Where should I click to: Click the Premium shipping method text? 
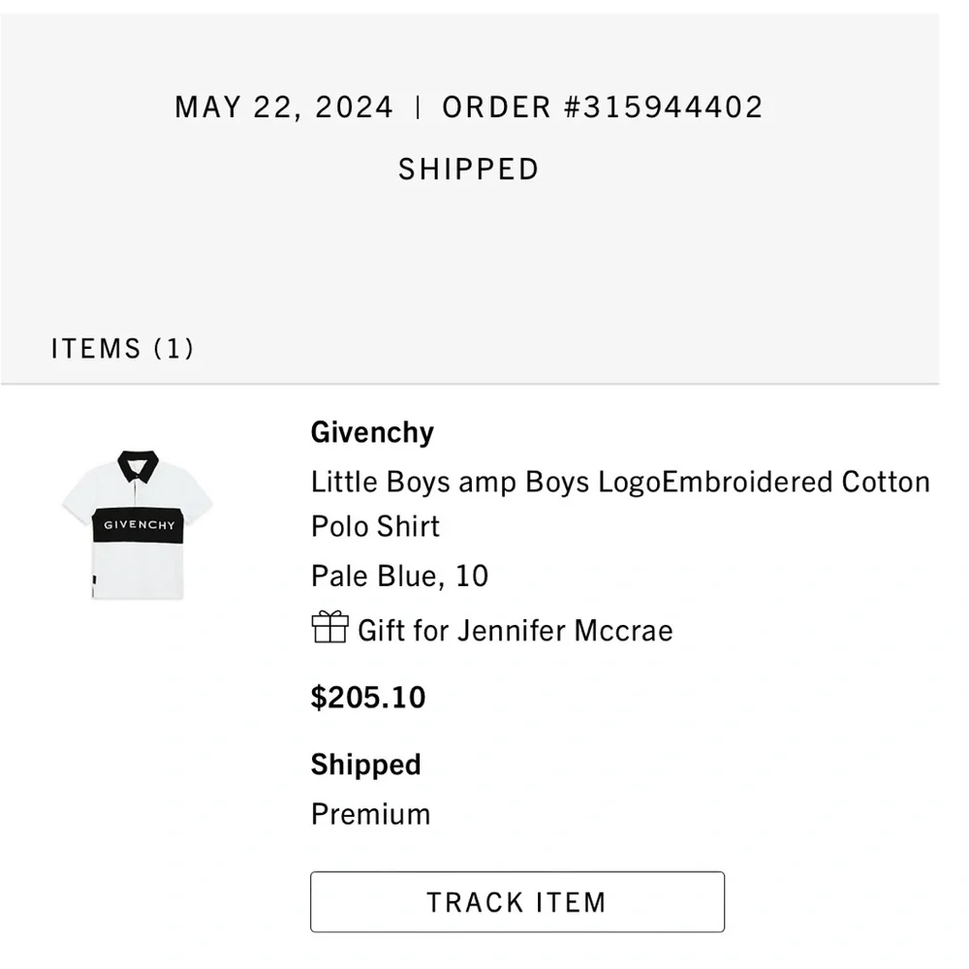(370, 814)
